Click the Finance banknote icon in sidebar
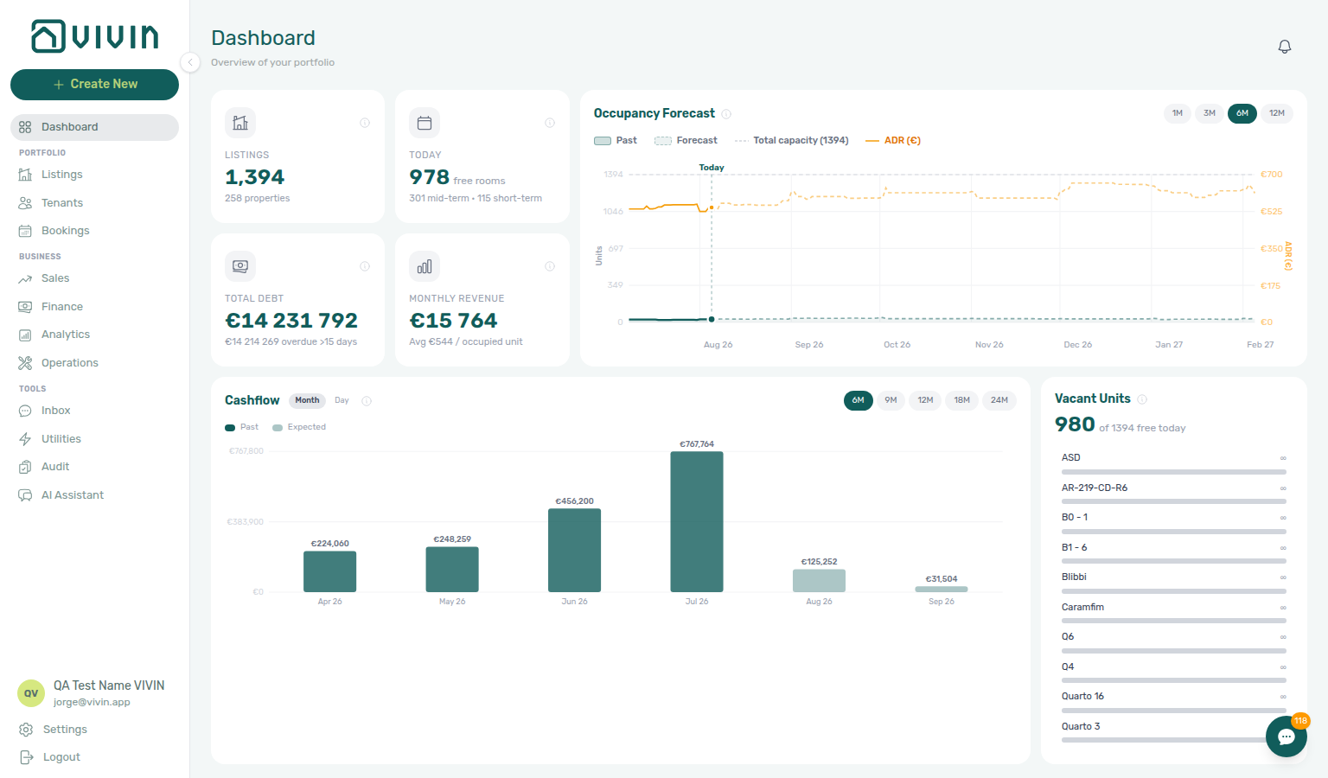 [x=25, y=307]
